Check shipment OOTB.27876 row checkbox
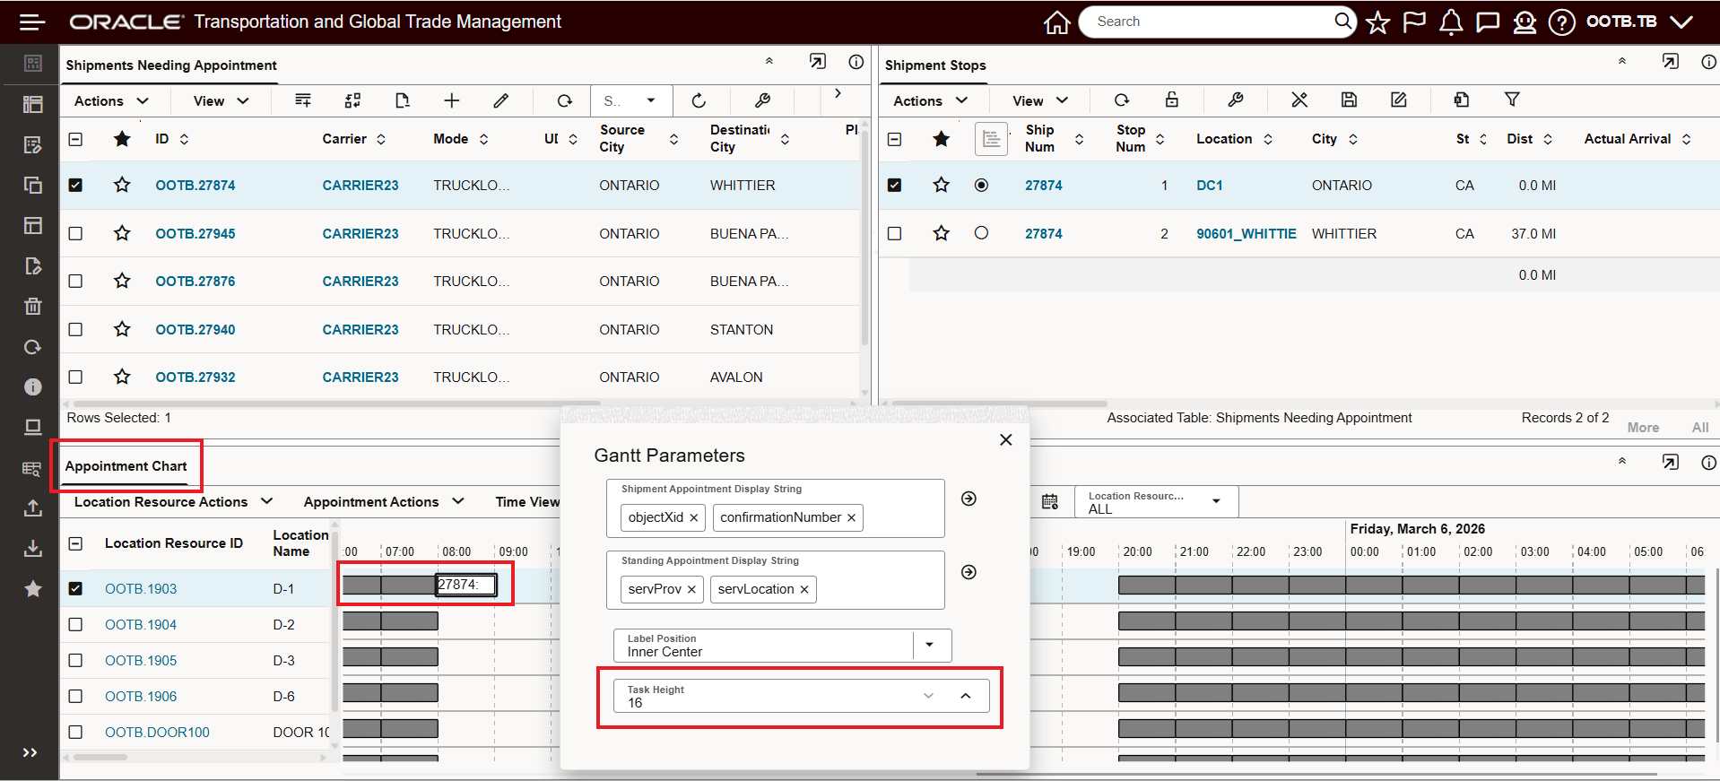1720x781 pixels. 75,281
